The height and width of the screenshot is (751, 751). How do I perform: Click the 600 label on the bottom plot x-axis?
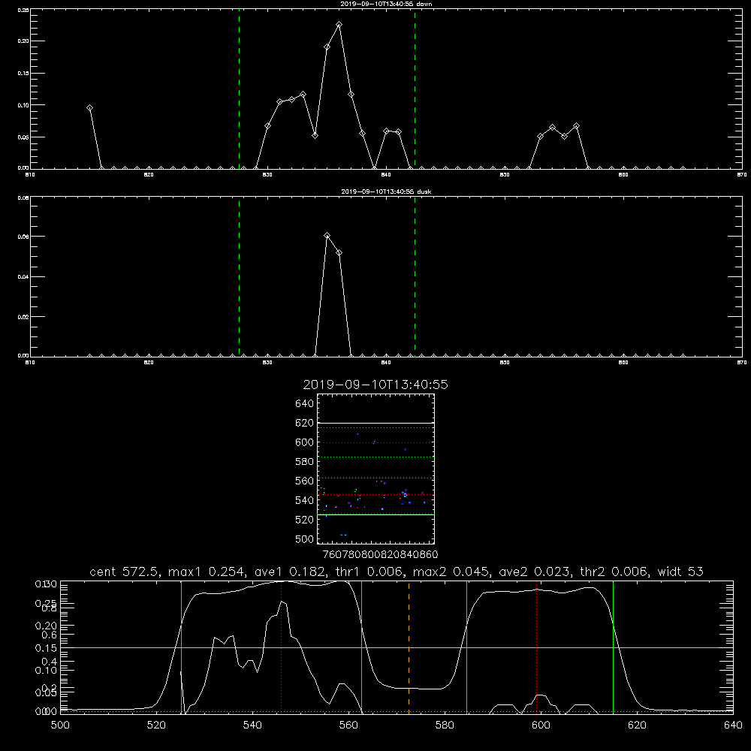coord(541,725)
